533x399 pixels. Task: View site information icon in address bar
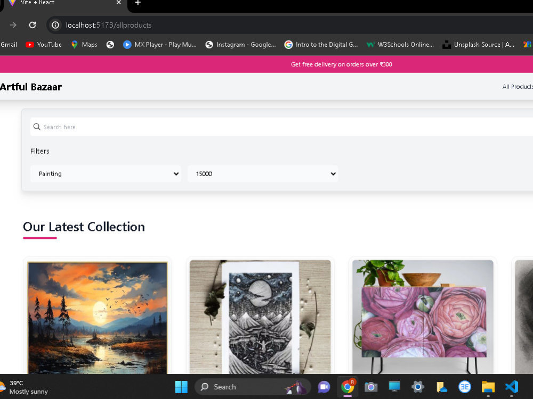55,25
